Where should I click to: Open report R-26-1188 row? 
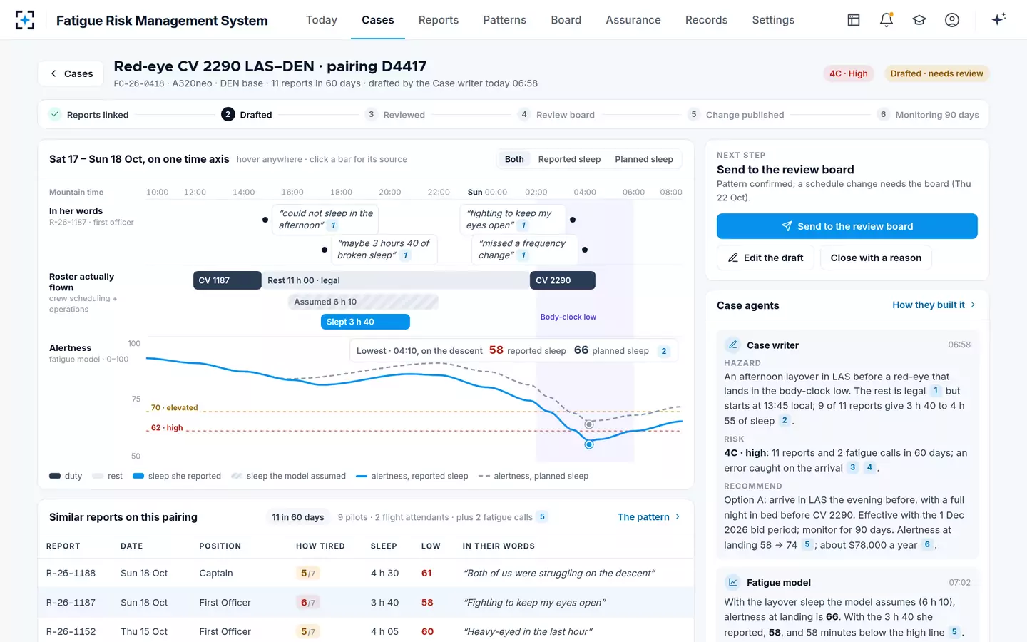[366, 574]
